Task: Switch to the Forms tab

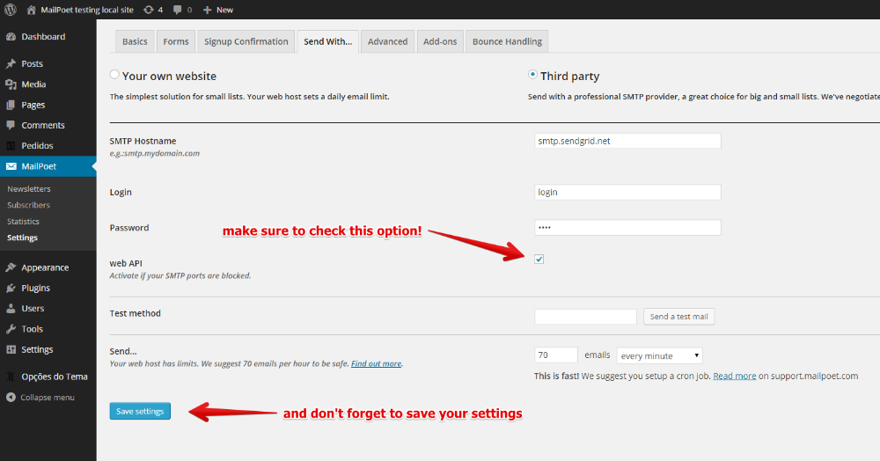Action: [176, 41]
